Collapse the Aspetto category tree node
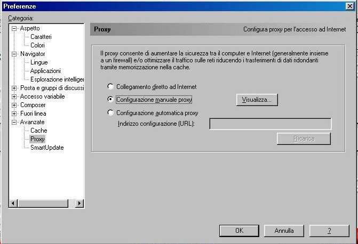This screenshot has width=358, height=244. click(14, 28)
